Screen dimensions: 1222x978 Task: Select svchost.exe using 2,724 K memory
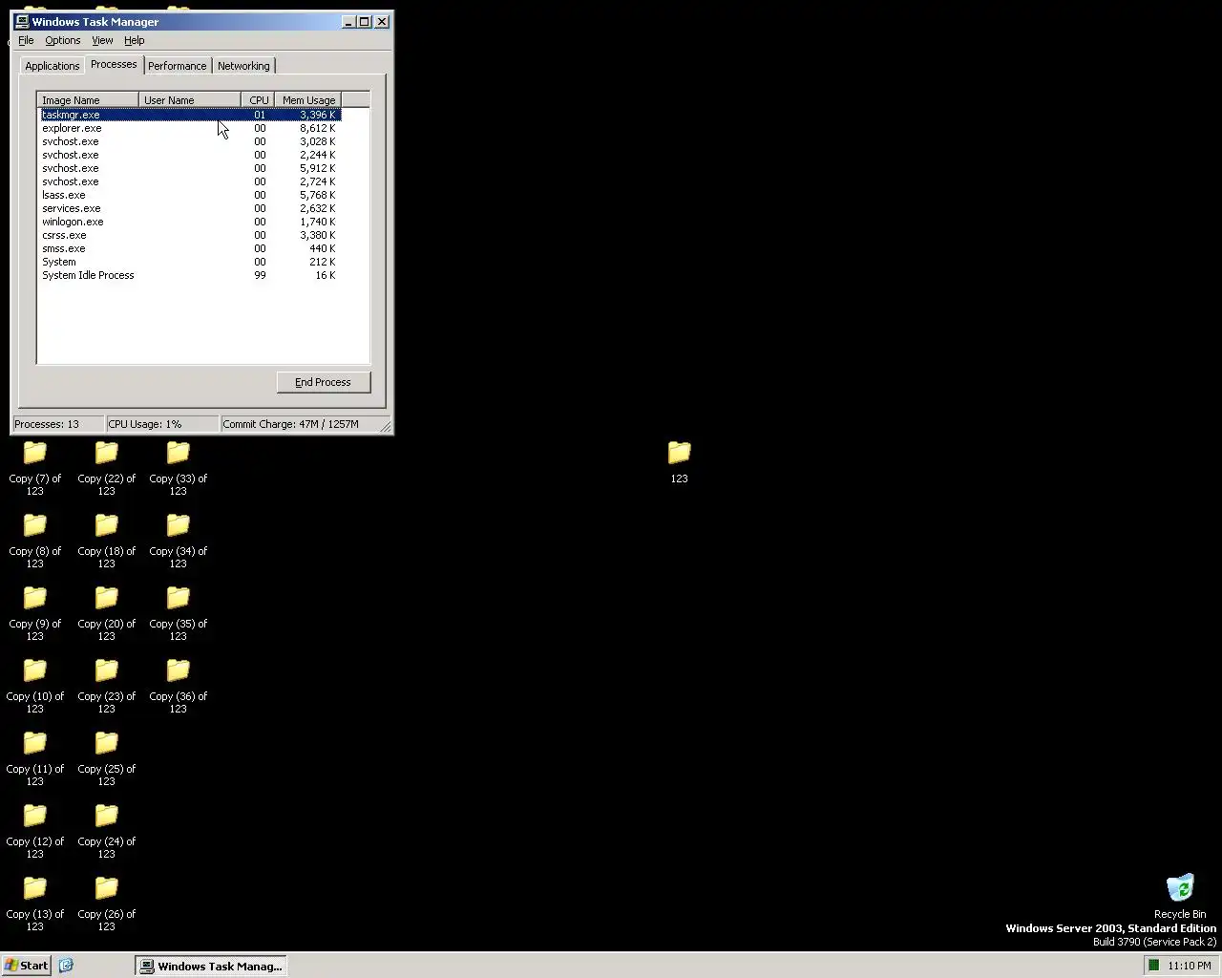click(189, 181)
